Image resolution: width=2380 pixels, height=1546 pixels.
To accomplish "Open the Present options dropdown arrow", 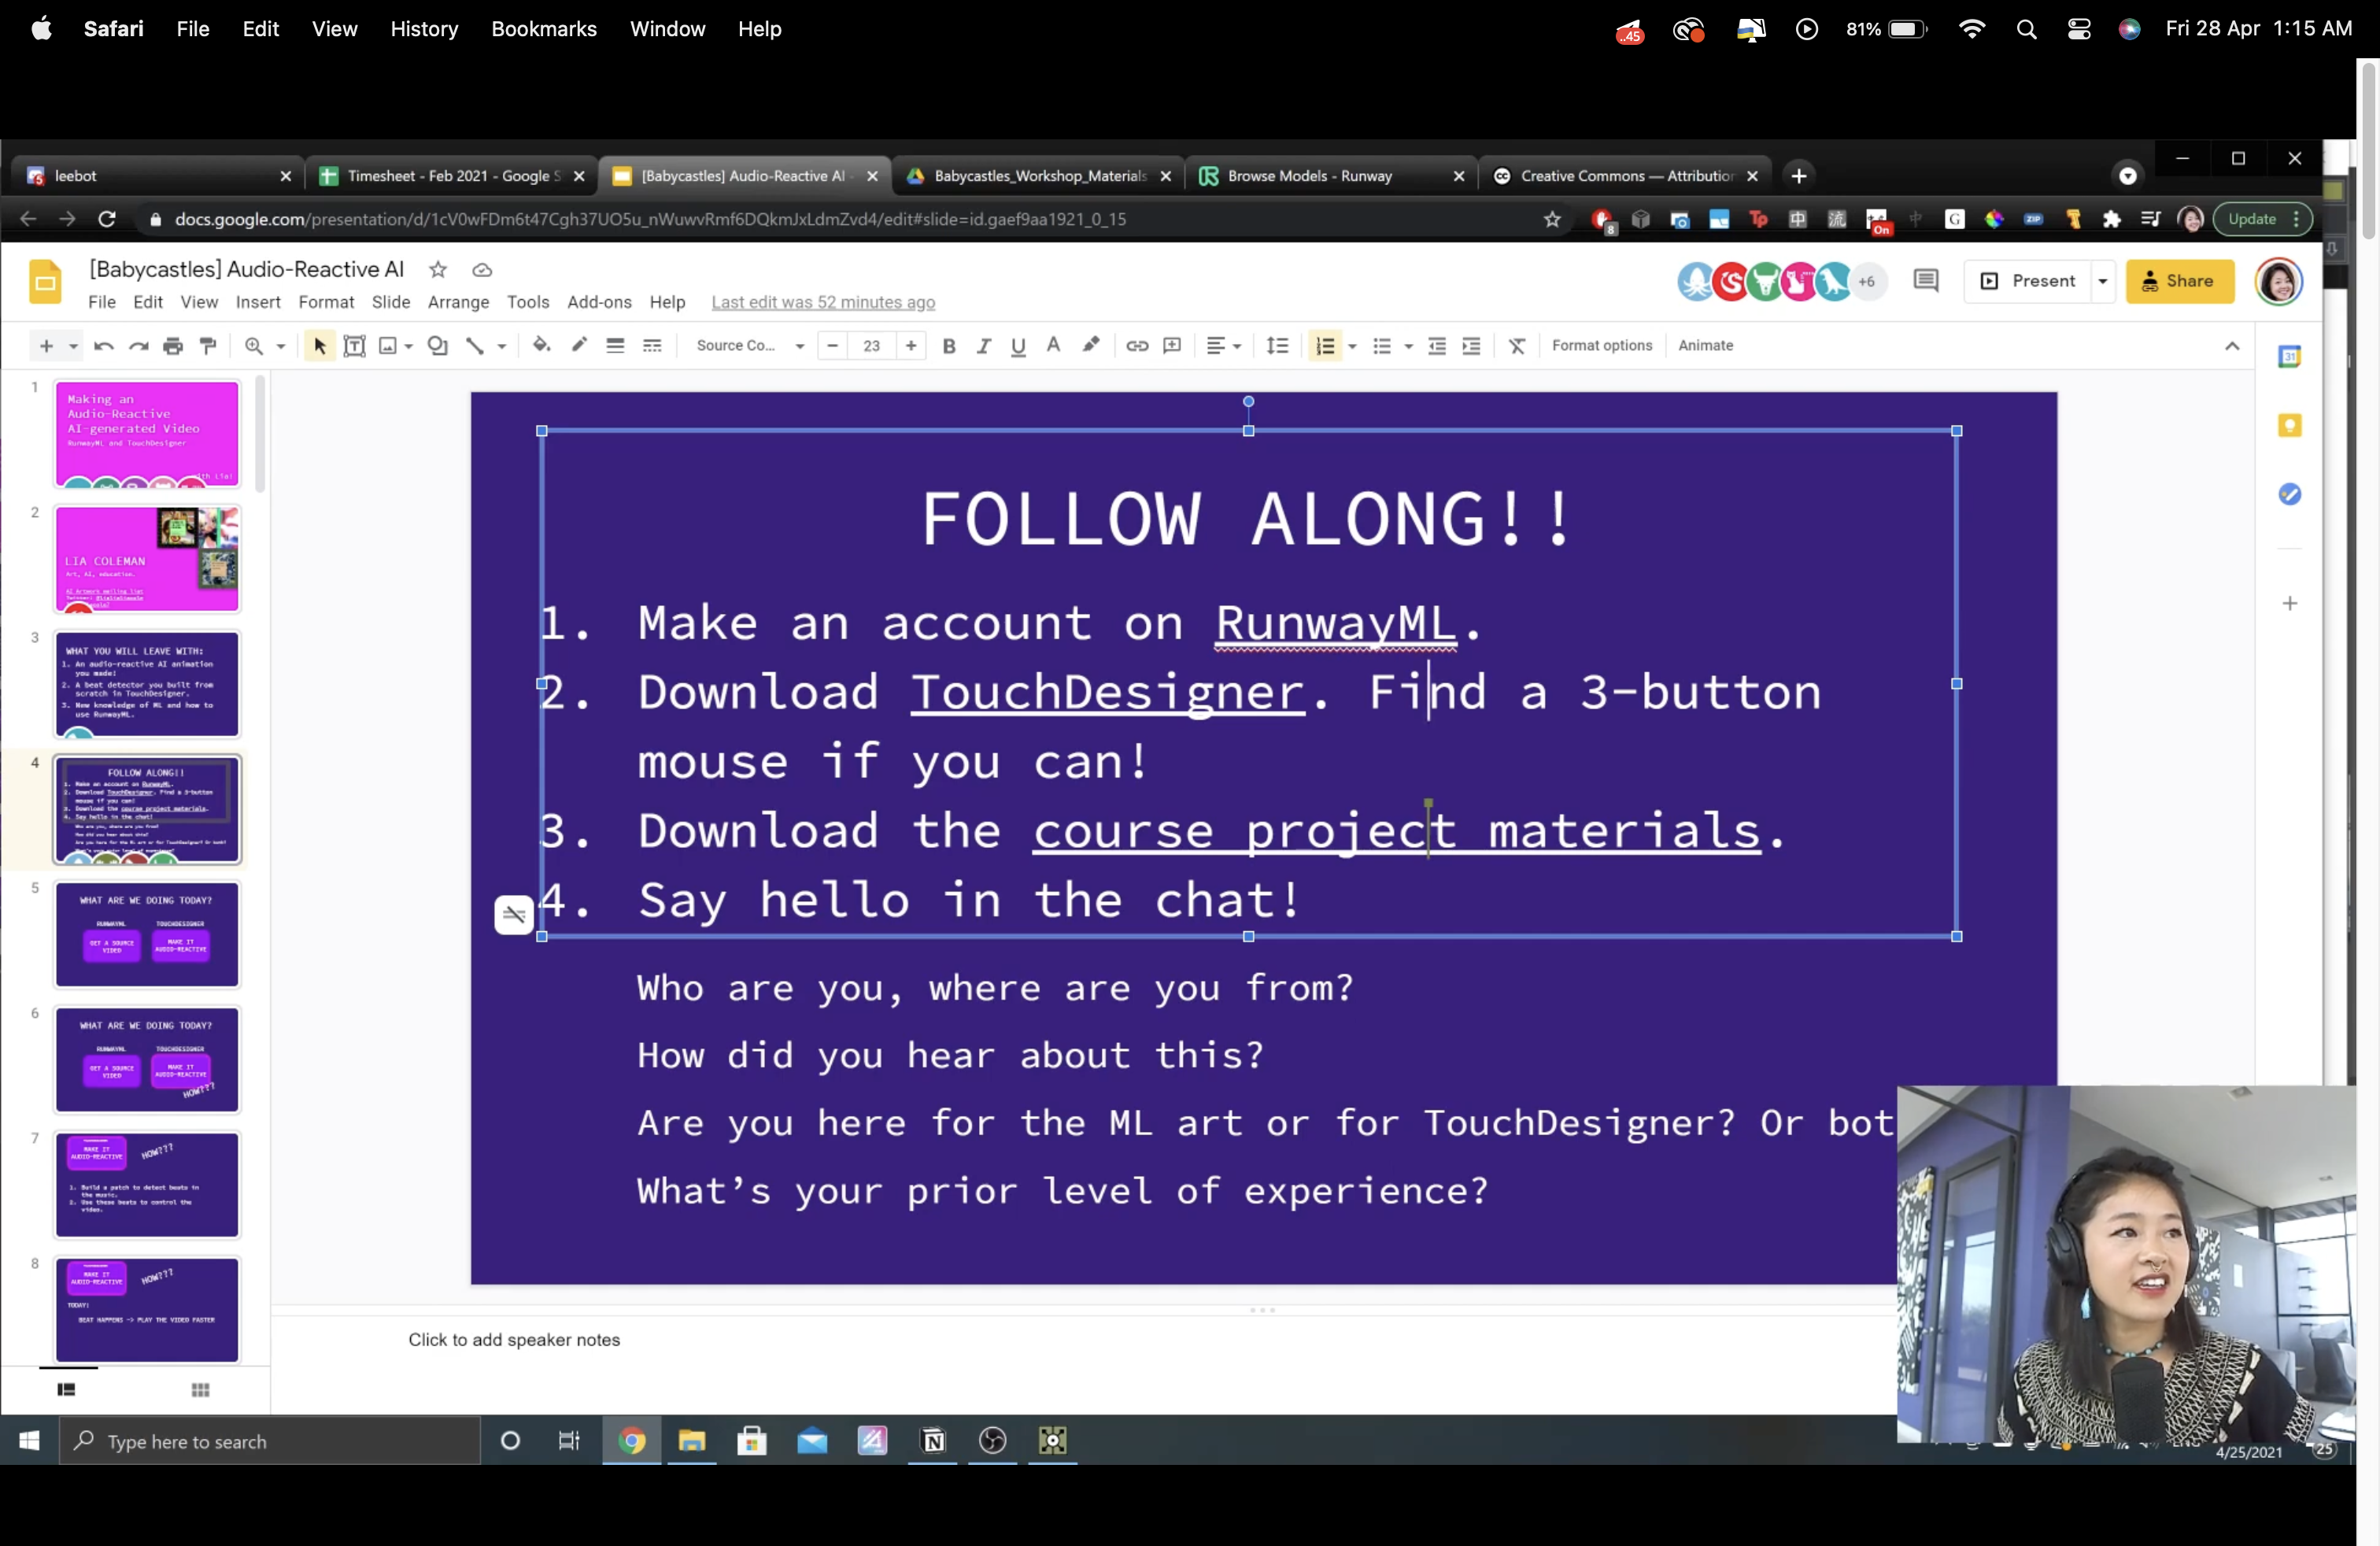I will pos(2103,281).
